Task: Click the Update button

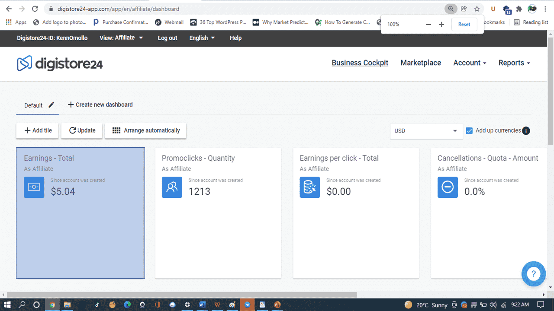Action: [82, 130]
